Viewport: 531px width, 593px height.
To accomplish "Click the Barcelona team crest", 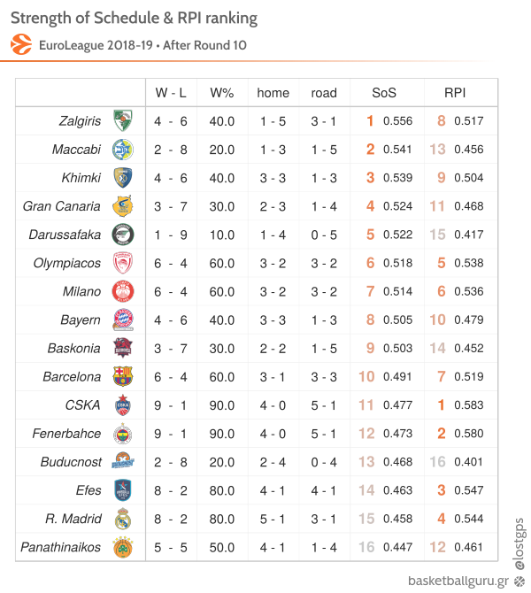I will coord(123,376).
